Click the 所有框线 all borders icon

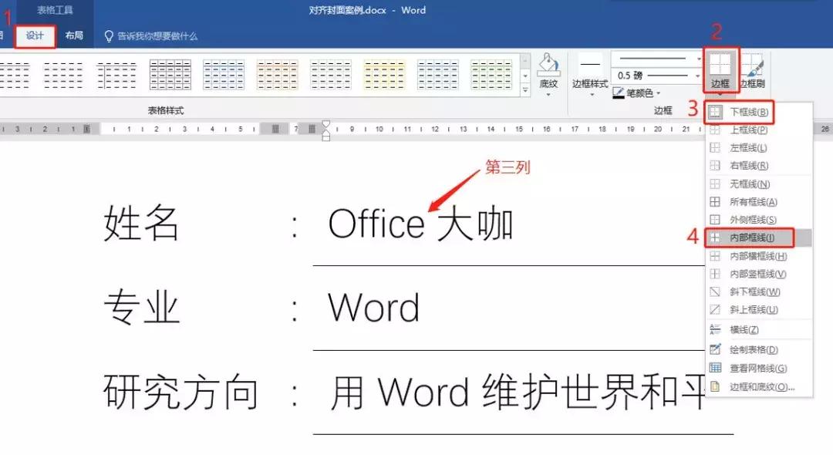pos(715,202)
